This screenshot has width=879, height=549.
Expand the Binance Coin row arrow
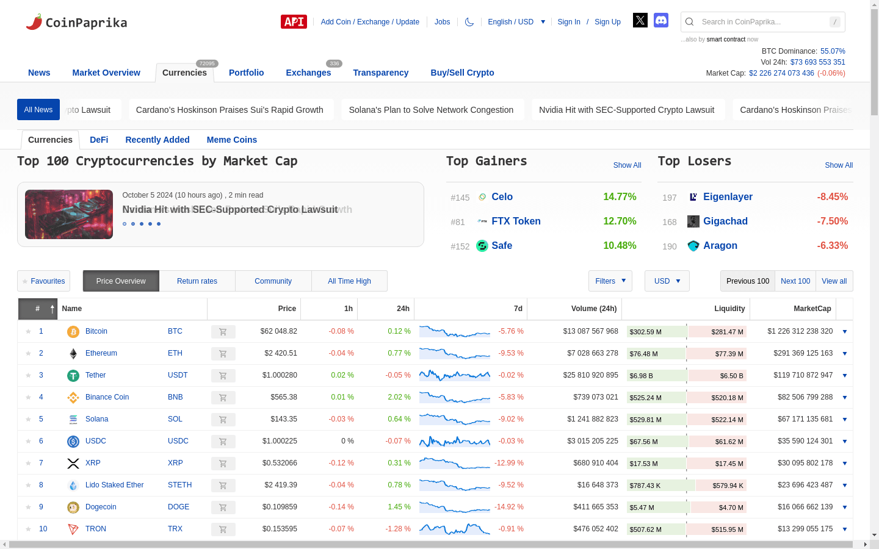point(845,398)
